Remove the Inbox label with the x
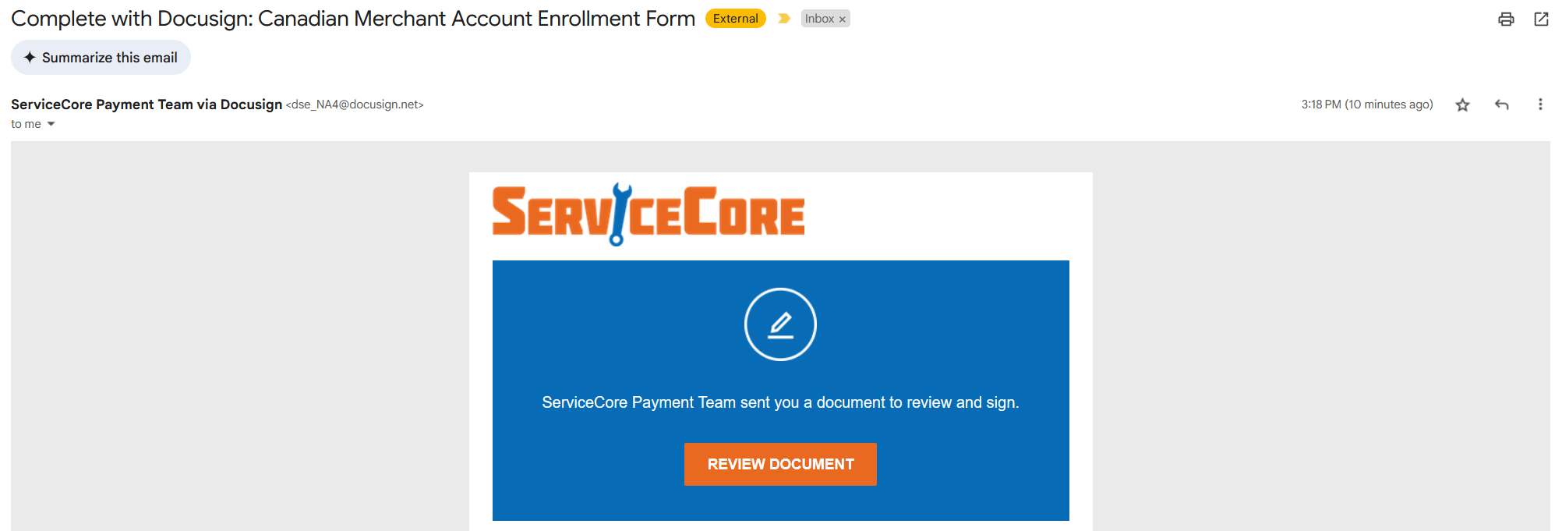 [842, 19]
